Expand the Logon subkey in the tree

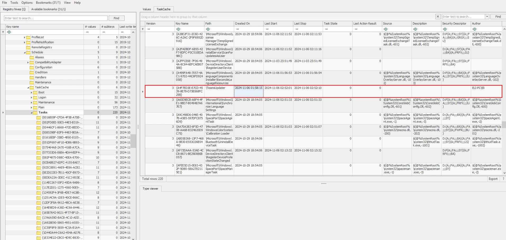click(31, 97)
